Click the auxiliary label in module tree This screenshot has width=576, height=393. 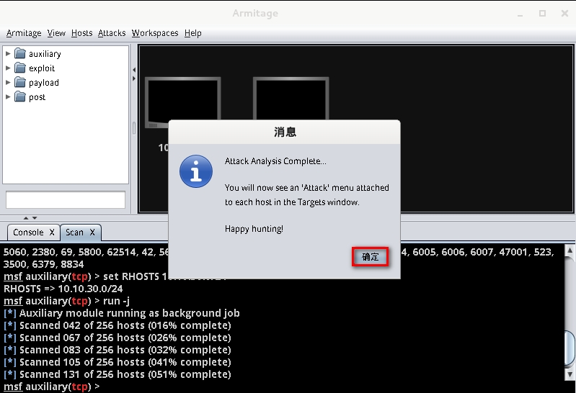pyautogui.click(x=45, y=54)
